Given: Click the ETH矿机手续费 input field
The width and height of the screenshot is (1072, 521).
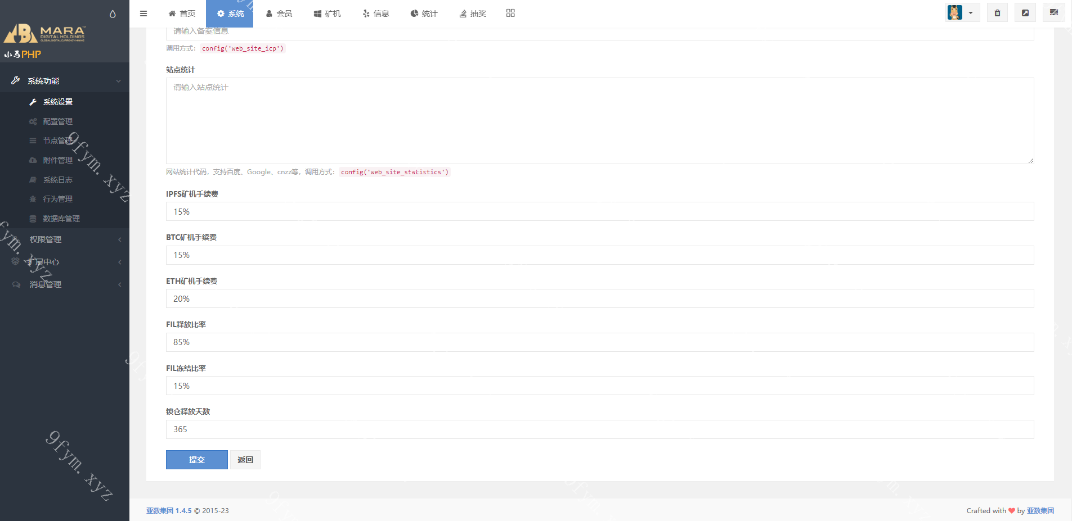Looking at the screenshot, I should (600, 298).
